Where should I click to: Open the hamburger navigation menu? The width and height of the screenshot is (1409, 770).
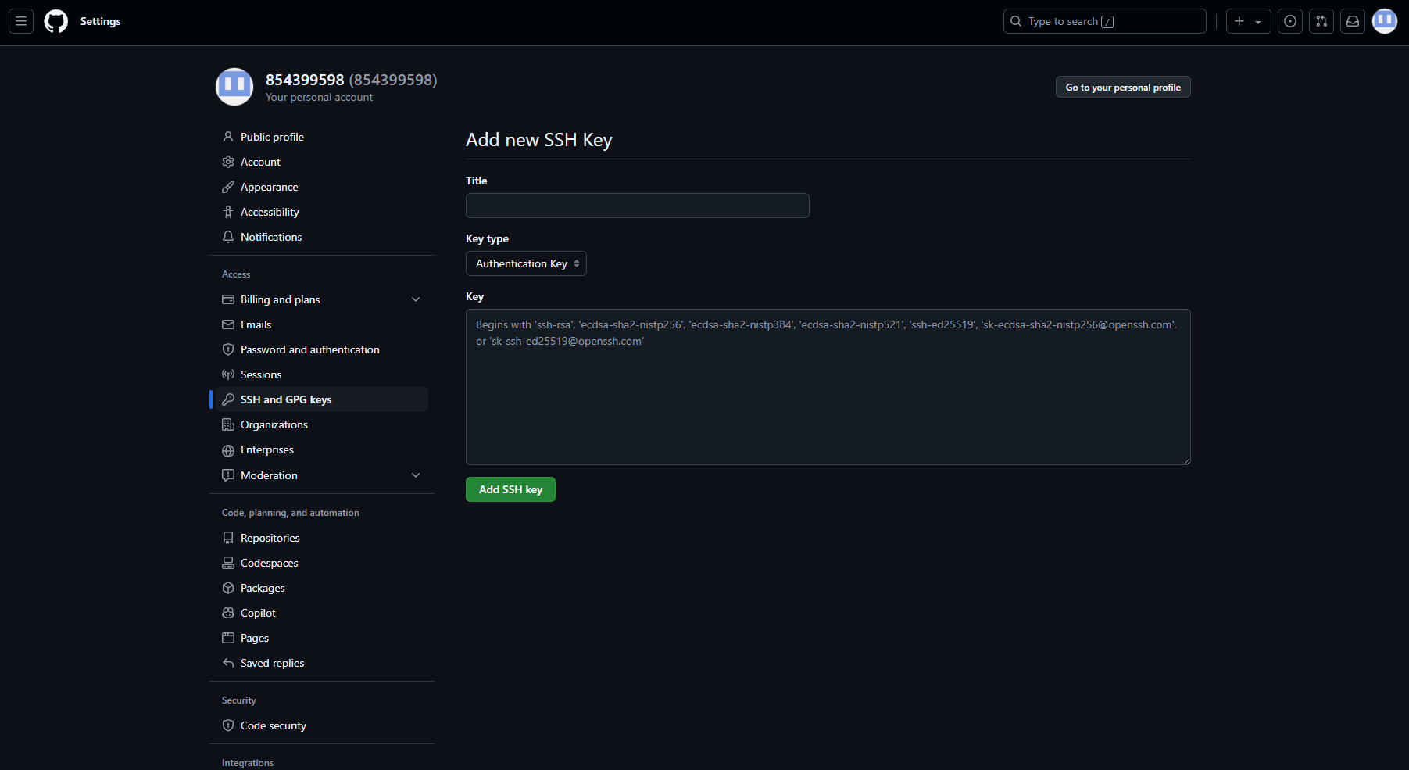[x=21, y=21]
